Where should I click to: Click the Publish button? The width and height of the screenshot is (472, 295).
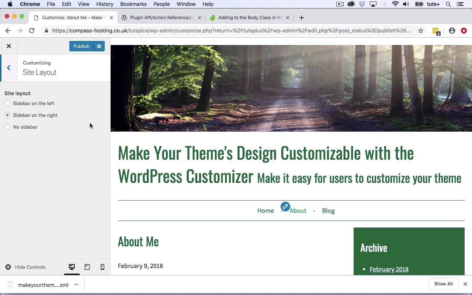coord(81,46)
